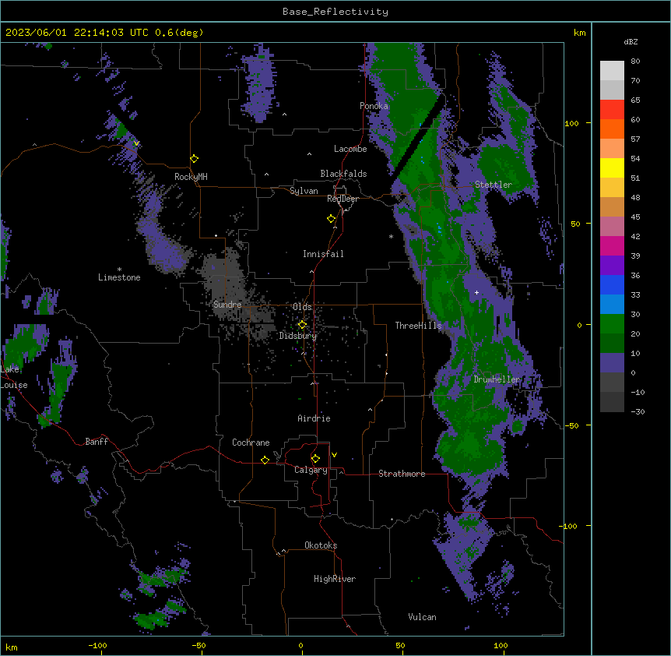
Task: Click the yellow diamond marker below RedDeer
Action: 332,219
